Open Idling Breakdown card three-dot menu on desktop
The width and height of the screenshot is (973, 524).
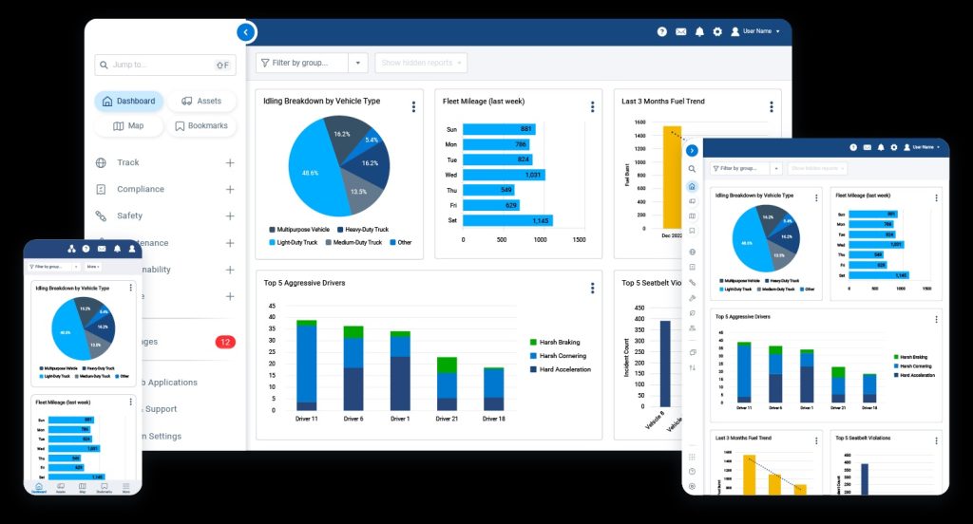pyautogui.click(x=413, y=106)
